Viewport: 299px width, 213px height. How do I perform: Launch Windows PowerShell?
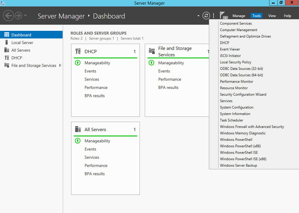click(236, 140)
